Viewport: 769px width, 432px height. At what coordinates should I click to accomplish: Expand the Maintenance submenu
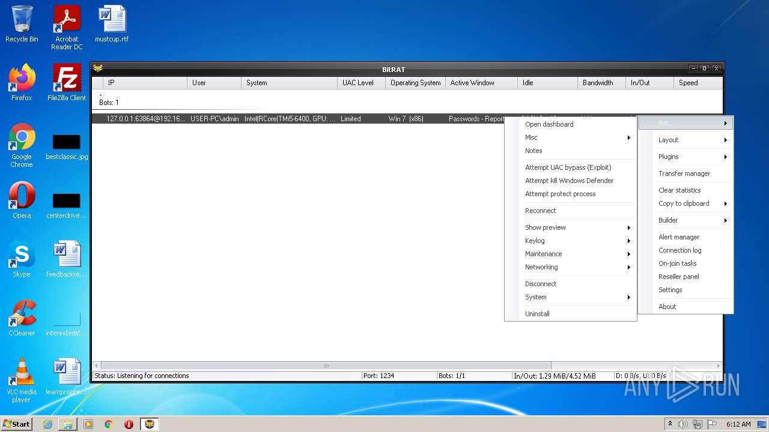(571, 254)
